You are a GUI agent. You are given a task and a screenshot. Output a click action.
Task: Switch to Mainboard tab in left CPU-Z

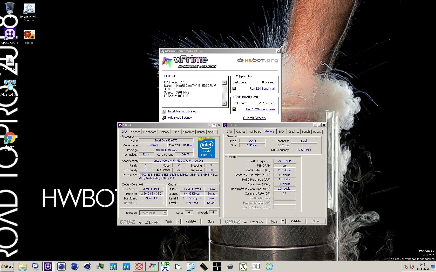pos(150,132)
